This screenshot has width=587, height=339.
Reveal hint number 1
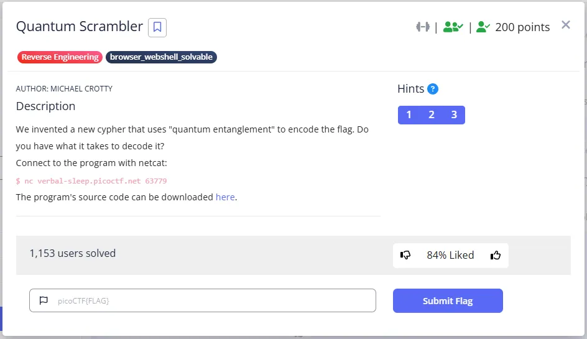(x=409, y=114)
